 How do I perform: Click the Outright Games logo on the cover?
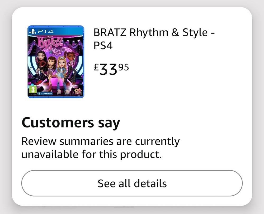pyautogui.click(x=78, y=92)
